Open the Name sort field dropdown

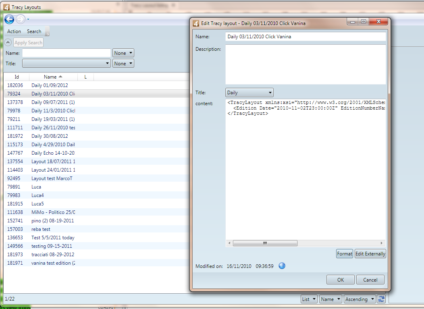(x=331, y=299)
